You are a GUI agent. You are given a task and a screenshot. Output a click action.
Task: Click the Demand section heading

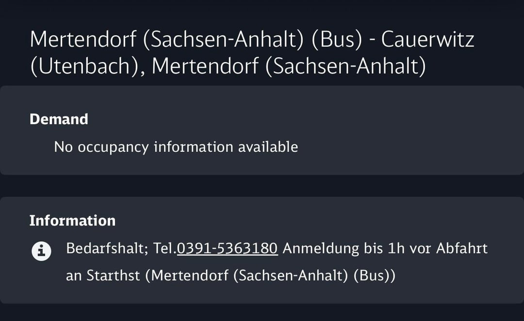pyautogui.click(x=59, y=119)
